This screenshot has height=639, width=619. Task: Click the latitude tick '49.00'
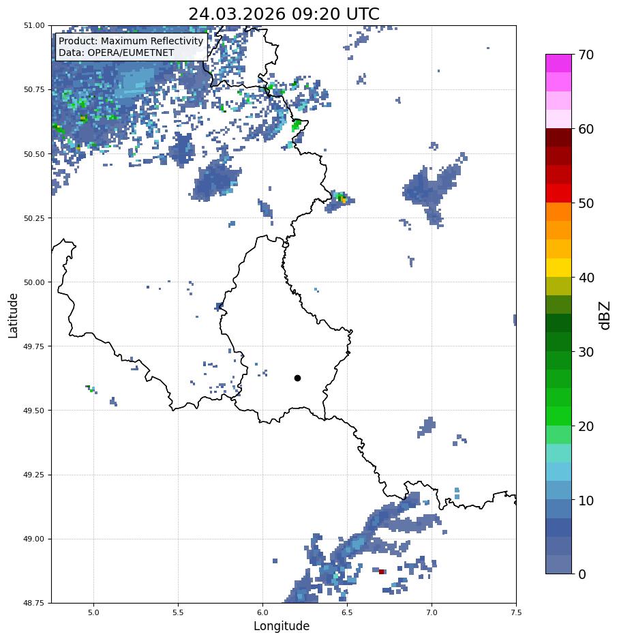34,539
